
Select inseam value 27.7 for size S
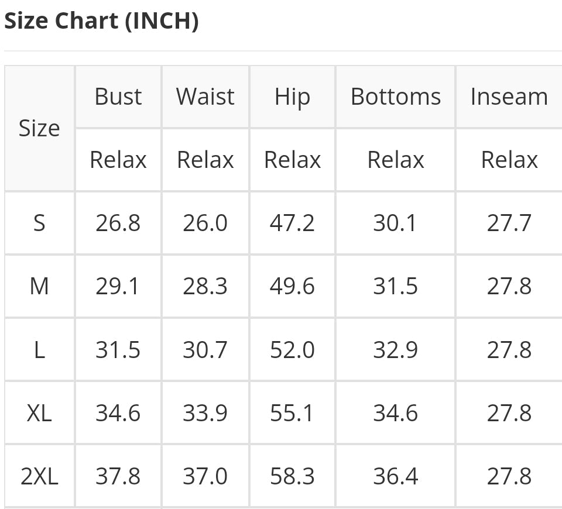pos(509,223)
